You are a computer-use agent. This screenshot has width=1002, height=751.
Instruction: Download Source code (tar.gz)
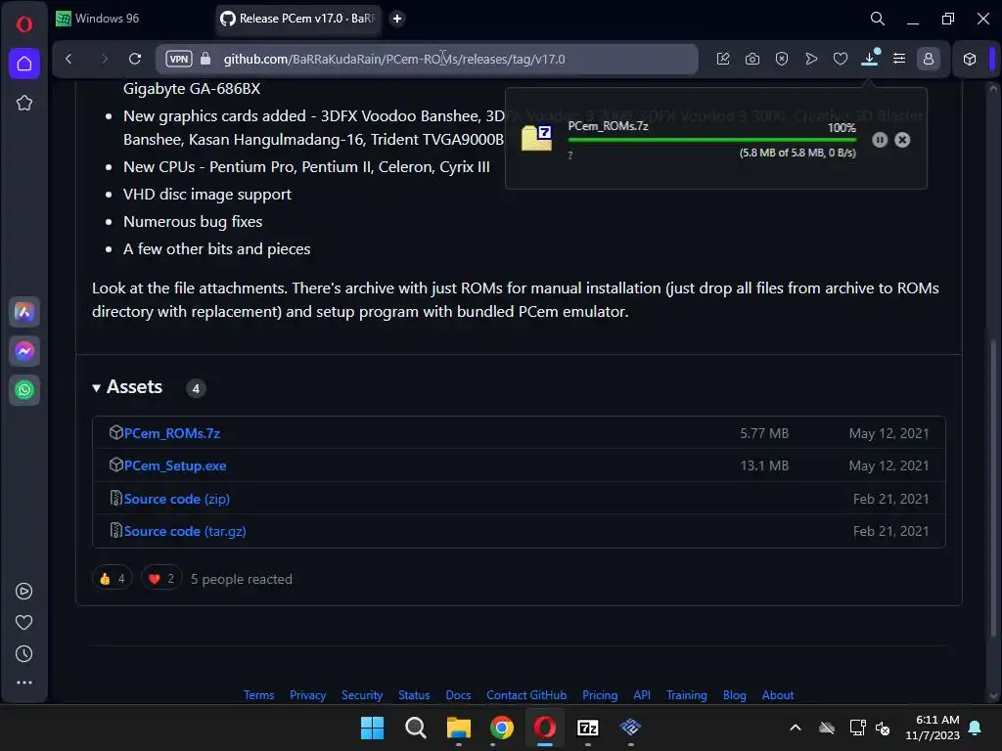185,531
